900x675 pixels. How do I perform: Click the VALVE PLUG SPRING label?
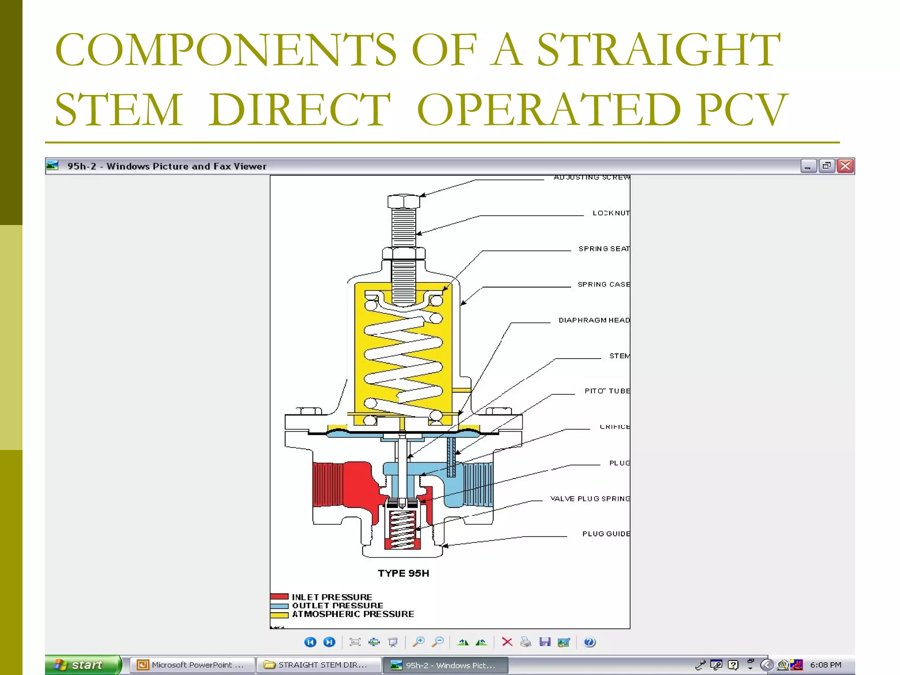590,499
